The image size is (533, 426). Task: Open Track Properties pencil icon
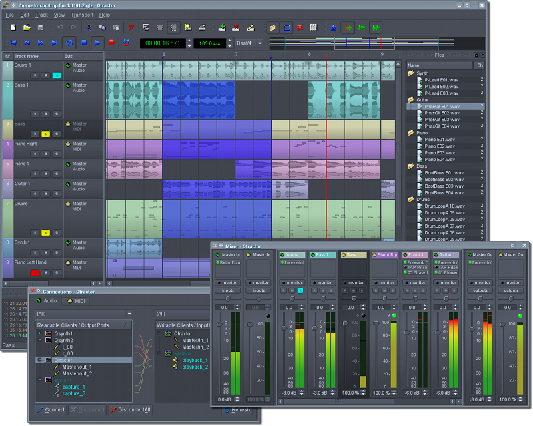251,27
